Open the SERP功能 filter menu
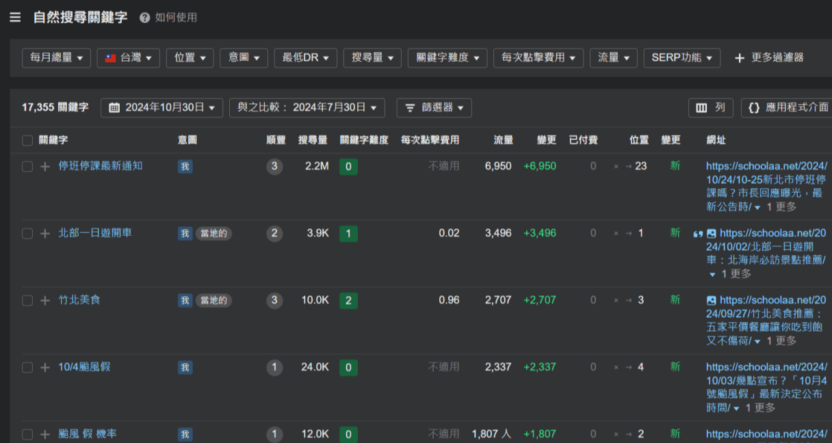 (681, 58)
